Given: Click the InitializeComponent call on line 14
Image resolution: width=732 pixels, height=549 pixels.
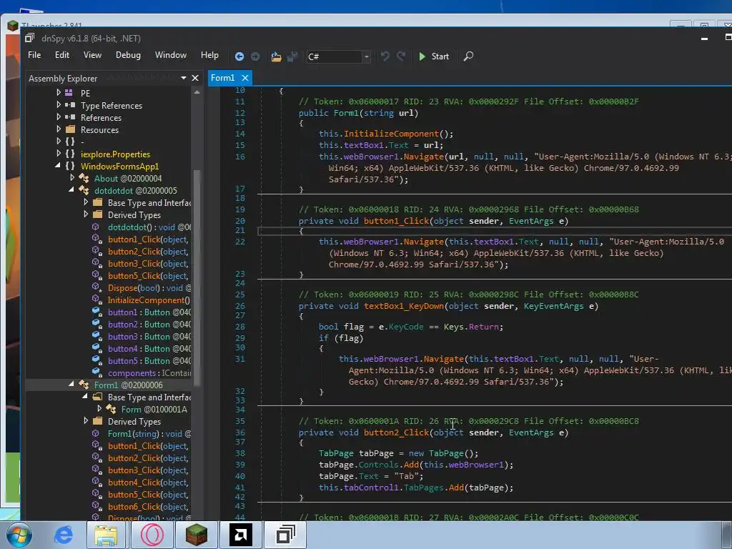Looking at the screenshot, I should click(391, 134).
